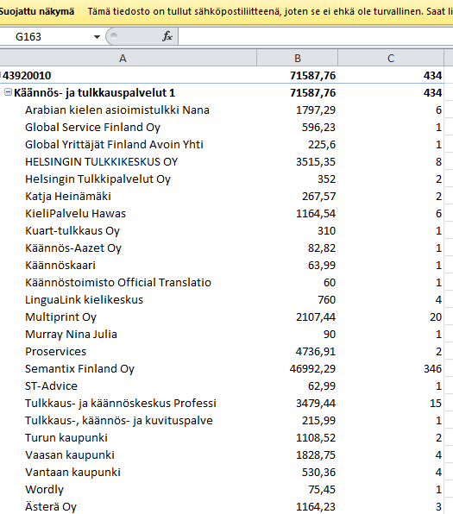The height and width of the screenshot is (514, 453).
Task: Click value 75,45 in column B
Action: pos(322,490)
